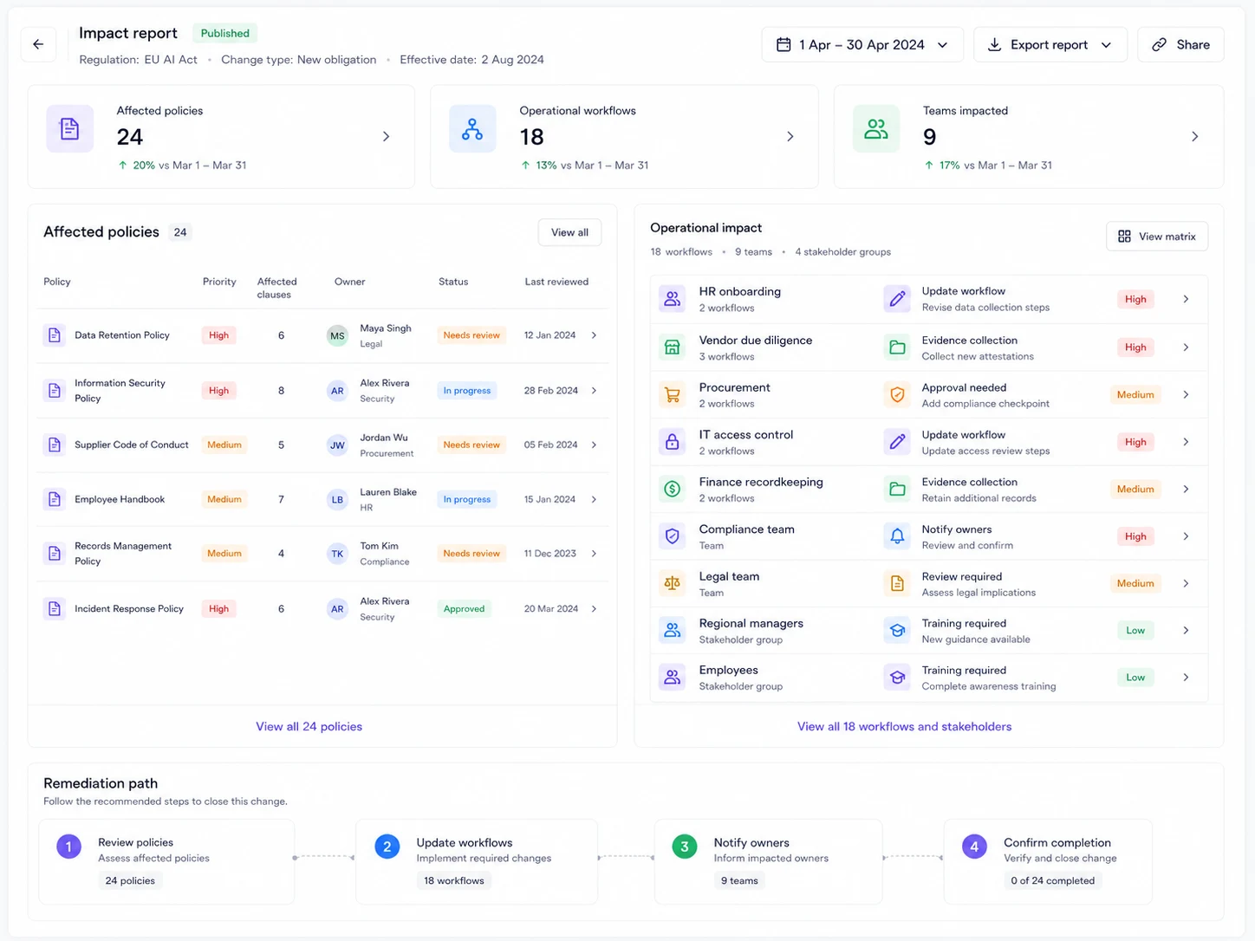The height and width of the screenshot is (941, 1255).
Task: Expand the HR onboarding row chevron
Action: [1187, 299]
